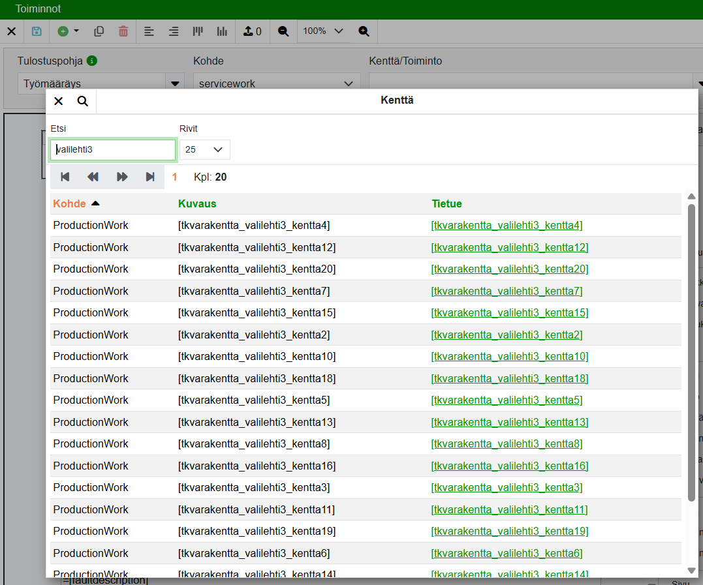
Task: Click the red trash delete icon
Action: coord(123,31)
